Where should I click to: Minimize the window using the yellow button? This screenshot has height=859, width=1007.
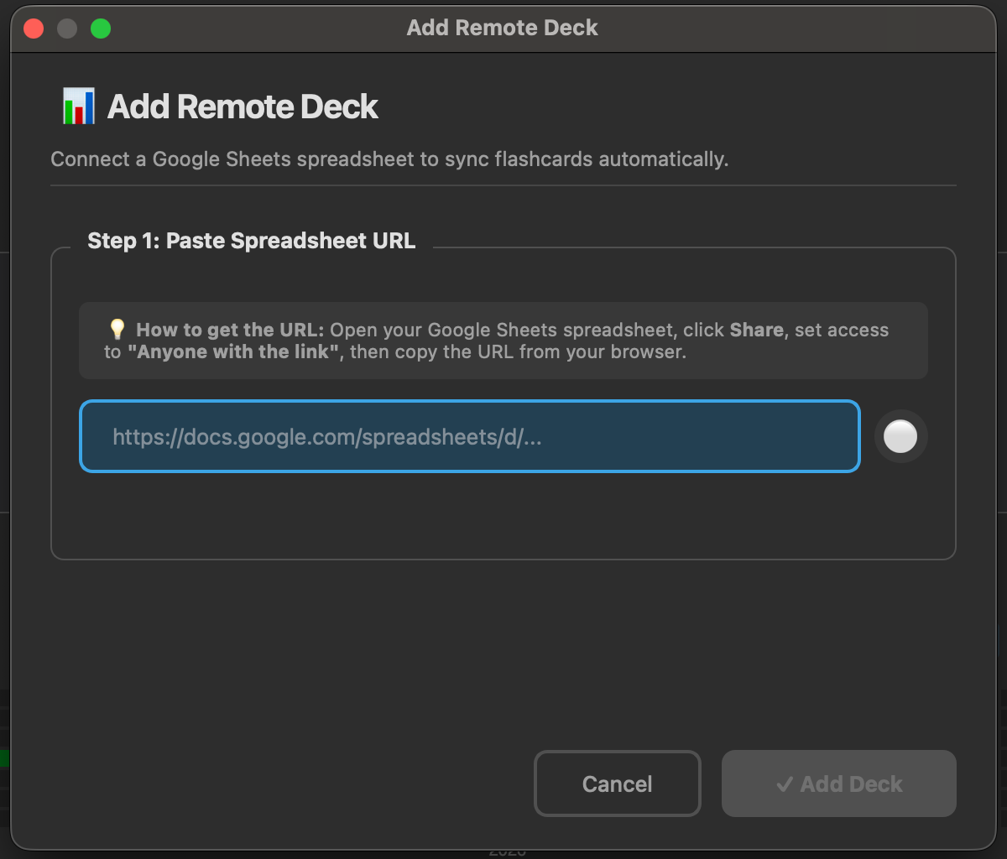(67, 29)
